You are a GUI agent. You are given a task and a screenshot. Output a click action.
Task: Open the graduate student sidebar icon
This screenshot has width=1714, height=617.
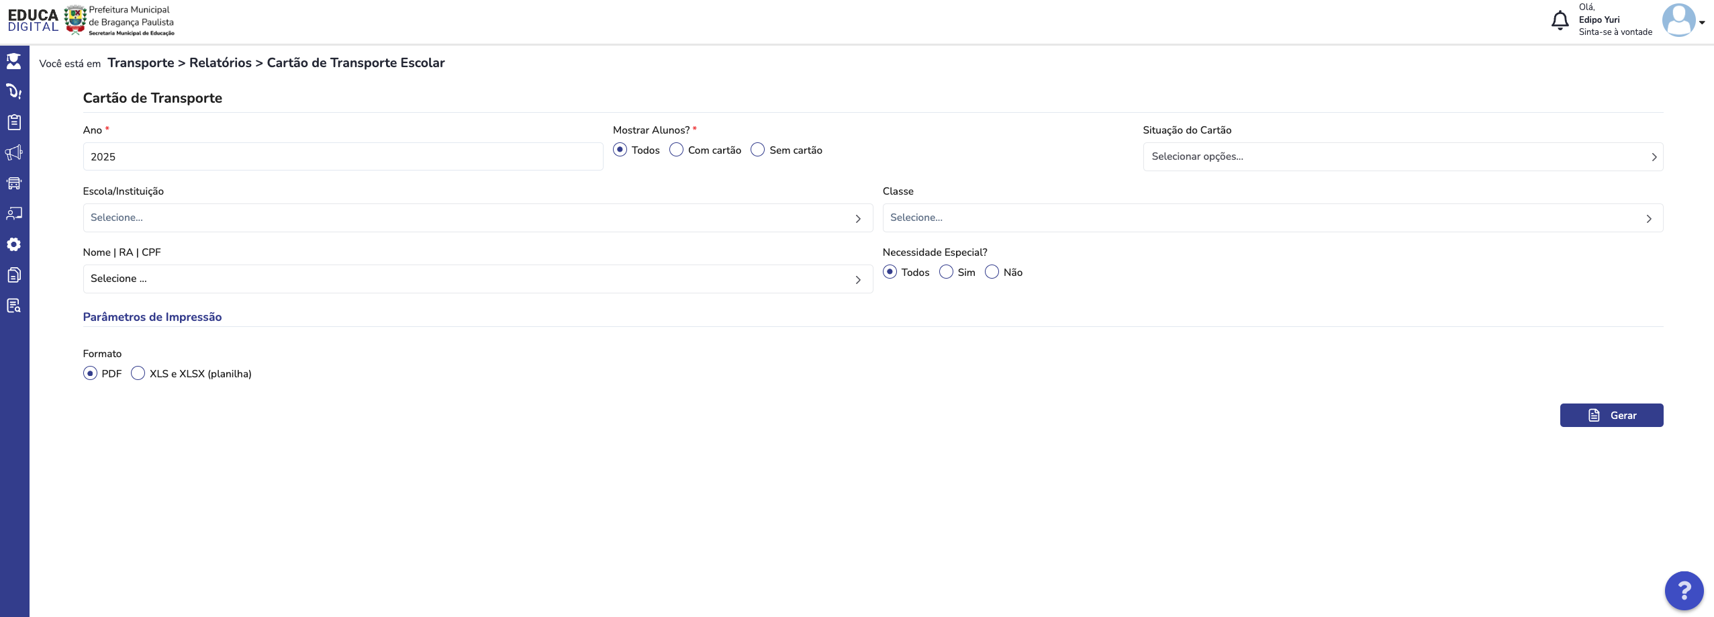[x=14, y=61]
